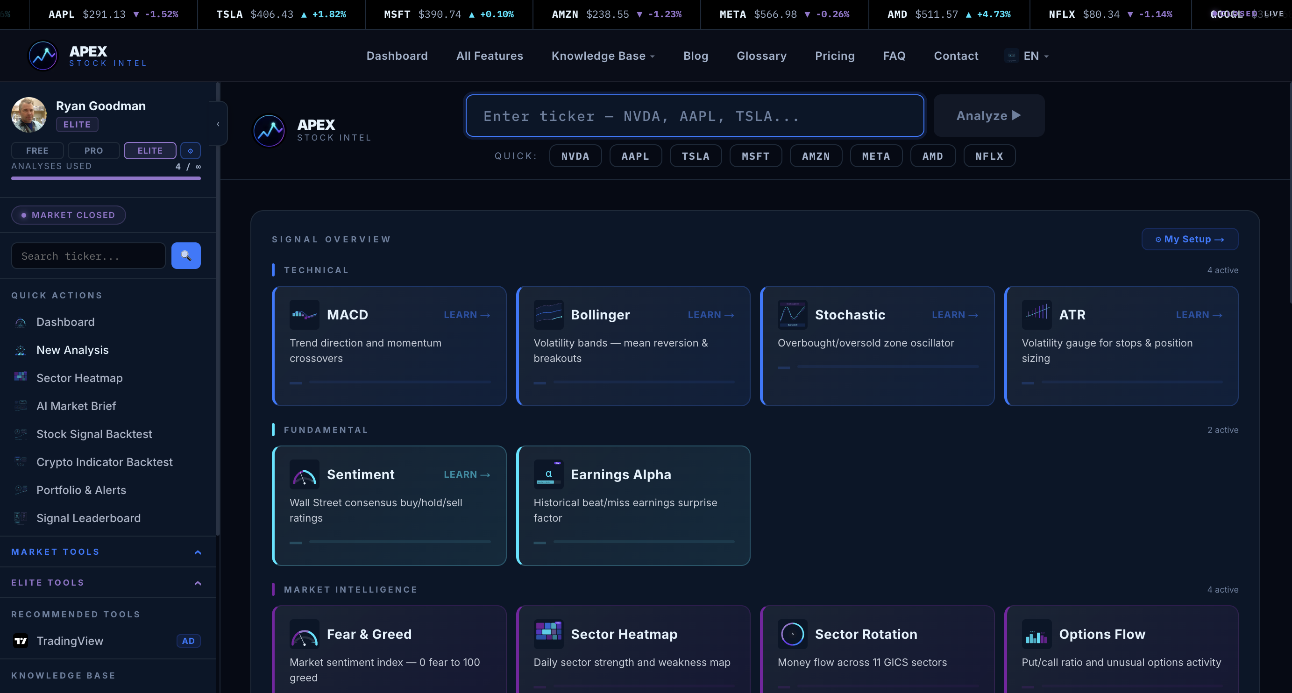The width and height of the screenshot is (1292, 693).
Task: Open the Contact nav item
Action: coord(956,56)
